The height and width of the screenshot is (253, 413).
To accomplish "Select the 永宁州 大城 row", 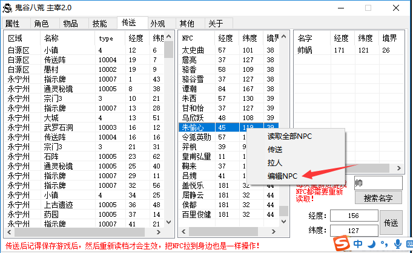I will click(x=84, y=118).
